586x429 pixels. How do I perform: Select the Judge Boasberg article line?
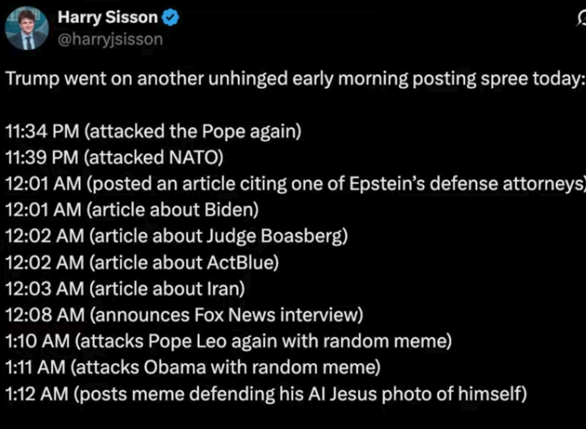(177, 237)
